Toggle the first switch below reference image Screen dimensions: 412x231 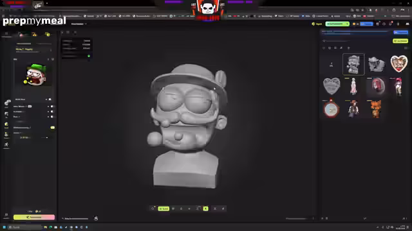click(50, 99)
